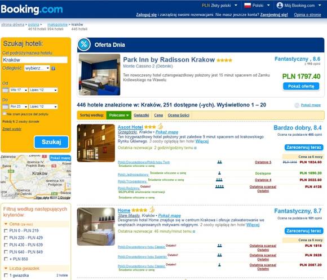Click the destination field containing Kraków
The height and width of the screenshot is (280, 327).
pos(35,60)
